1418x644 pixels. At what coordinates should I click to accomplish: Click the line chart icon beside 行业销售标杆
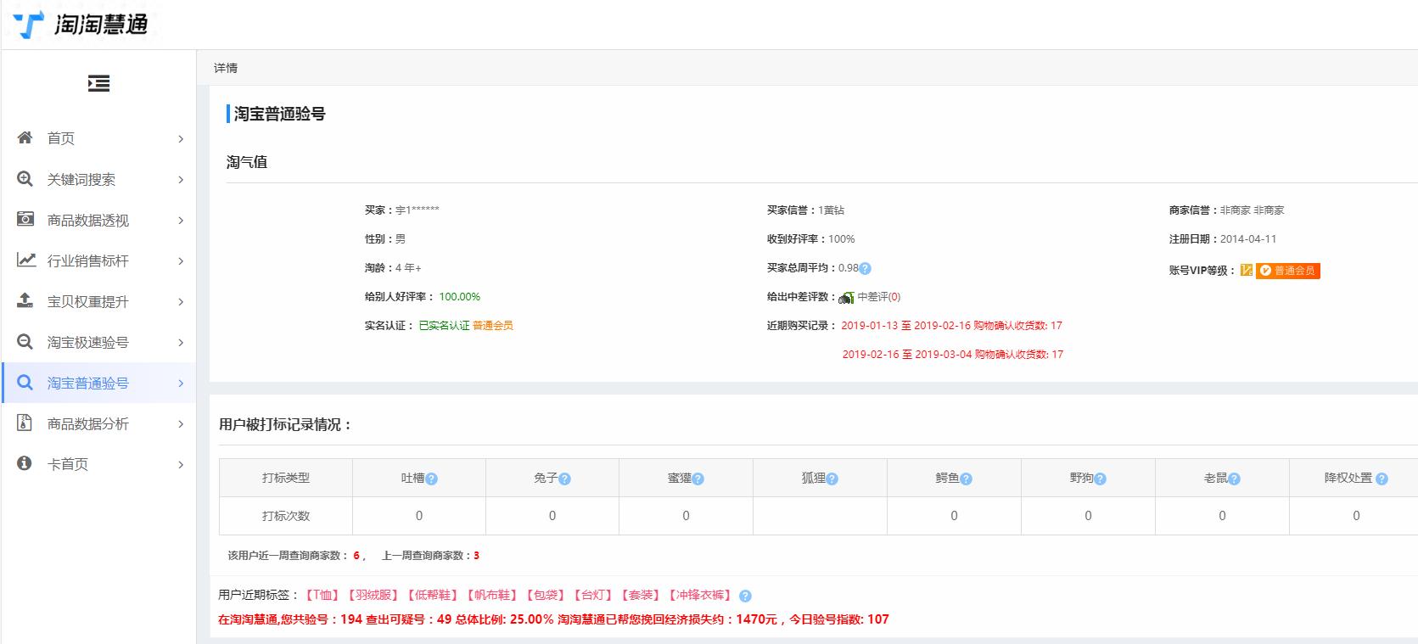pos(25,260)
